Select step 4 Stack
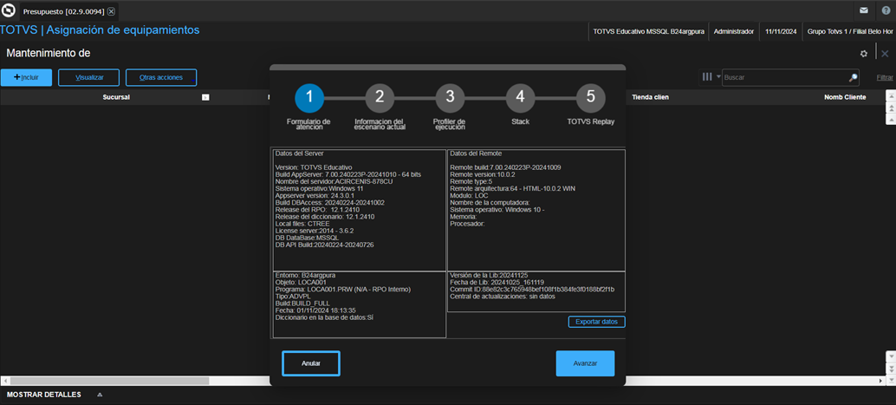 point(520,97)
